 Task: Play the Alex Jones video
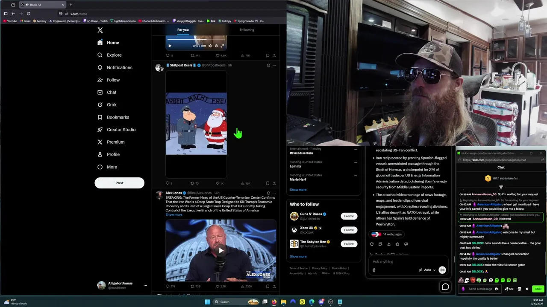221,251
